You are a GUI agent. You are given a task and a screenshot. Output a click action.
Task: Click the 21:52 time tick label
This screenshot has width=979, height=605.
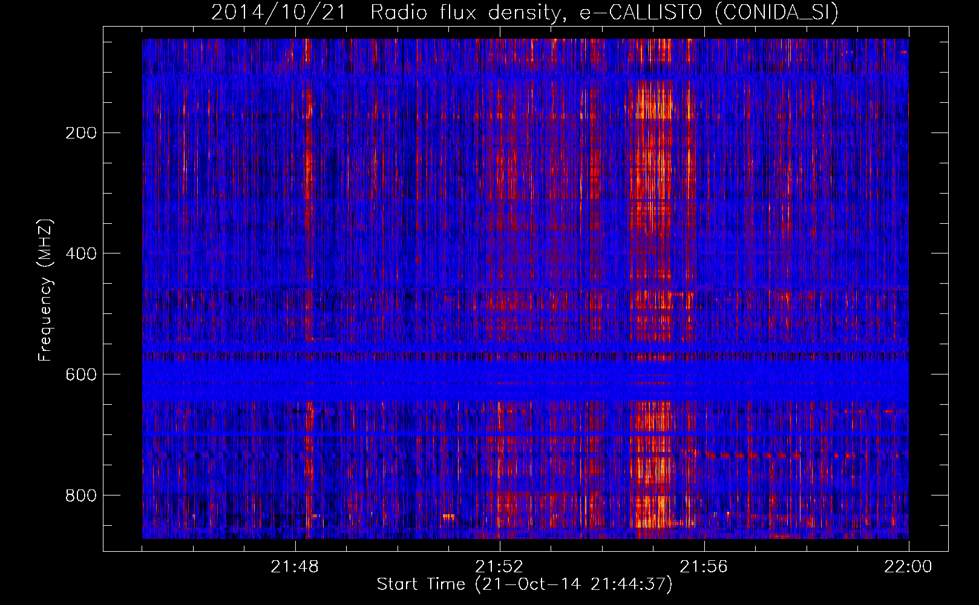tap(499, 567)
